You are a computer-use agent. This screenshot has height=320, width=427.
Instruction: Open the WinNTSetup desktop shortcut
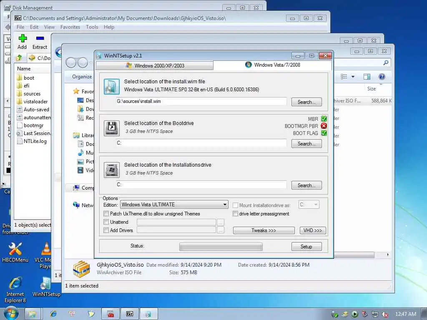[x=46, y=287]
